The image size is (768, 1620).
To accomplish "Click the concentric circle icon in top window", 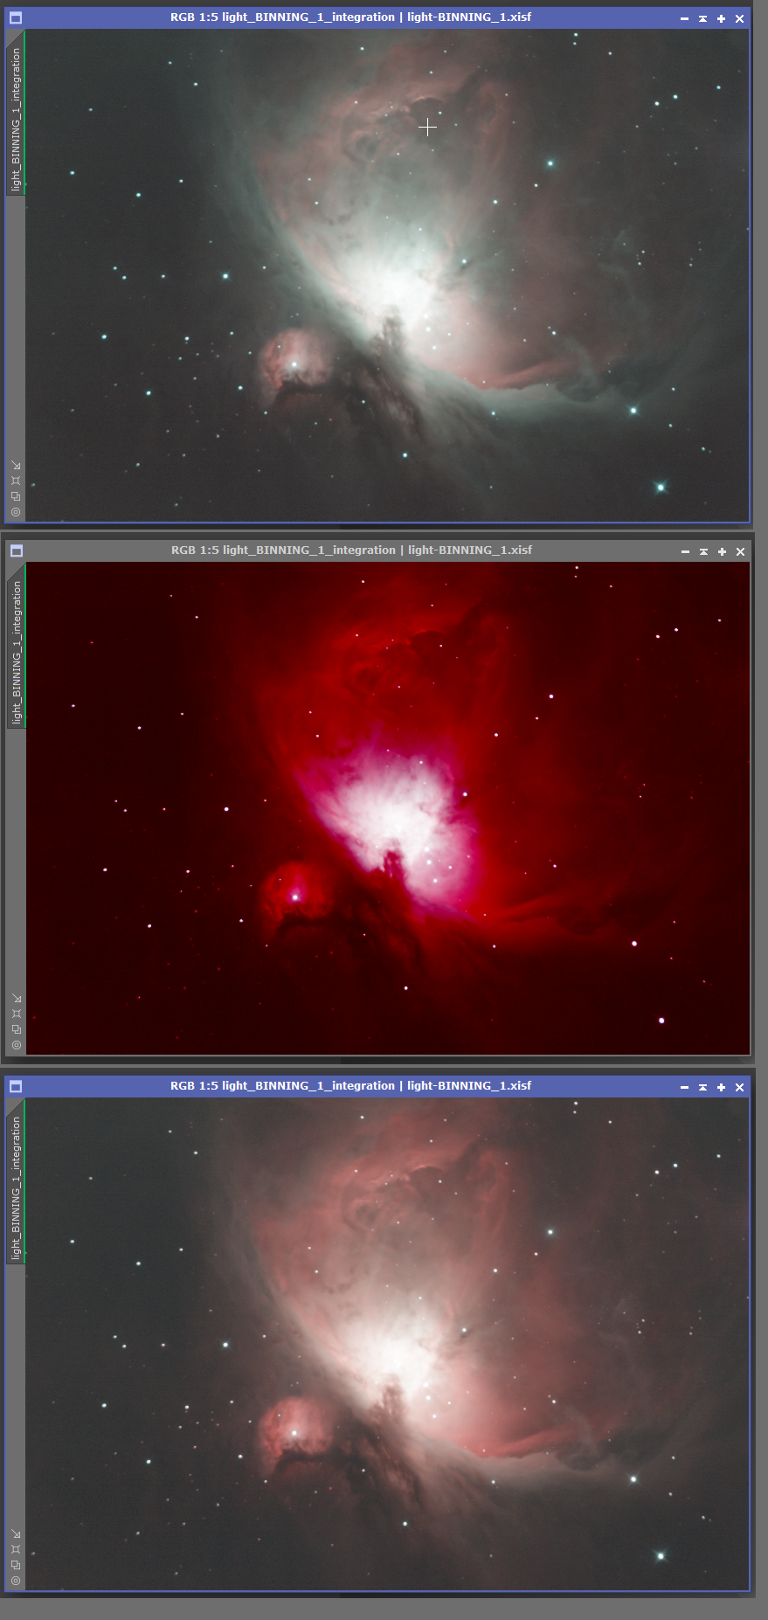I will tap(16, 512).
